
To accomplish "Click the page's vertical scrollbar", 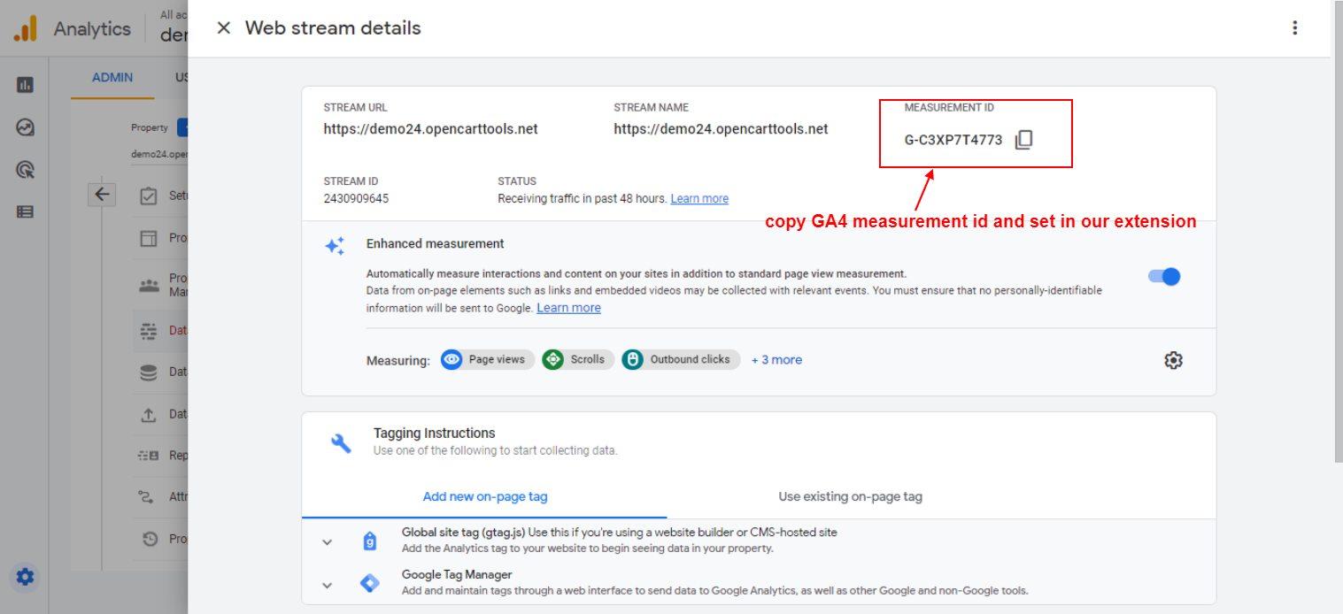I will click(1337, 230).
